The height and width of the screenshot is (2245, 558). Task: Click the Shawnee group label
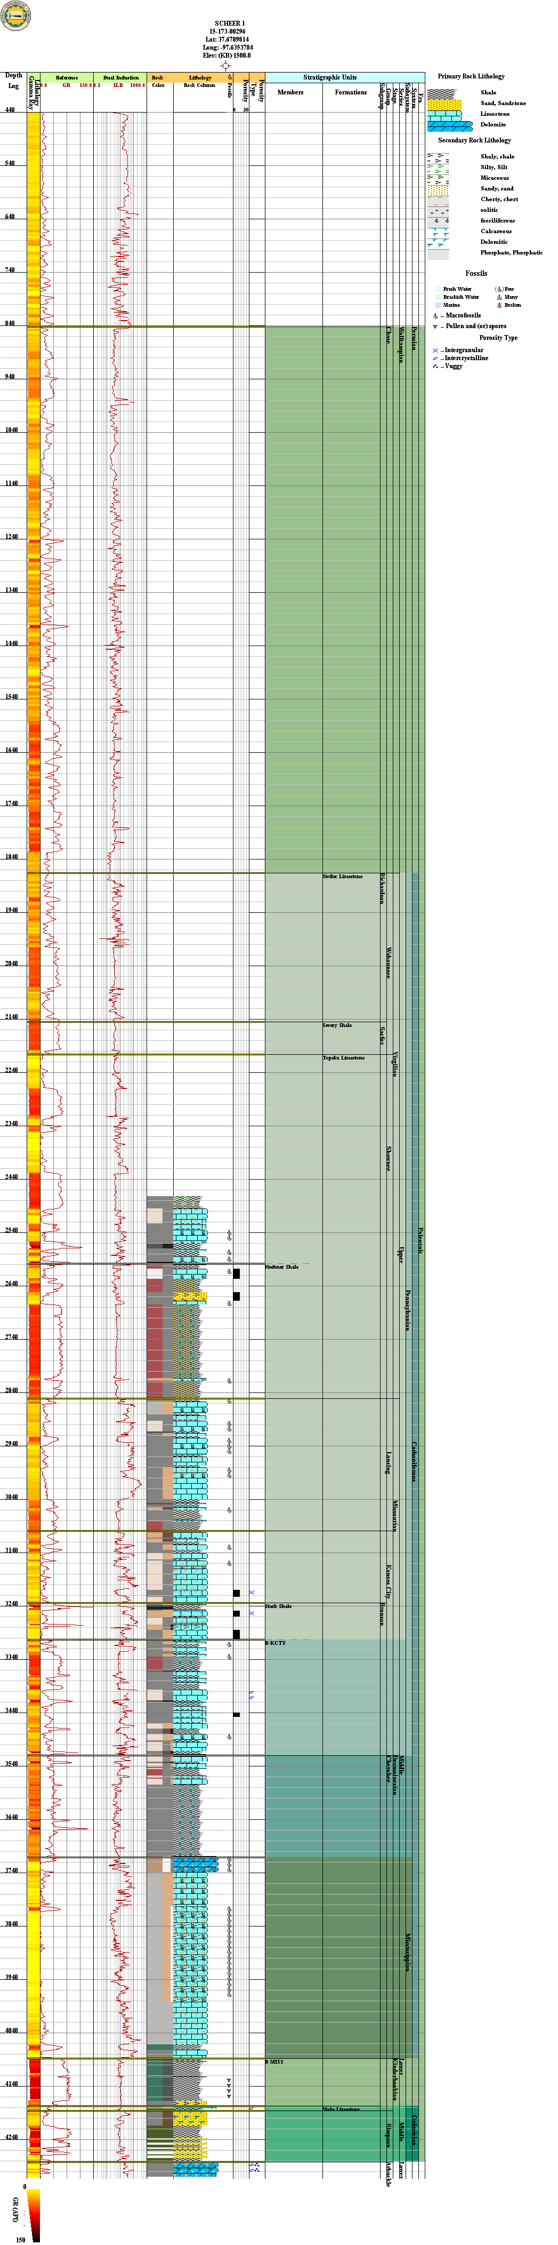coord(388,1158)
